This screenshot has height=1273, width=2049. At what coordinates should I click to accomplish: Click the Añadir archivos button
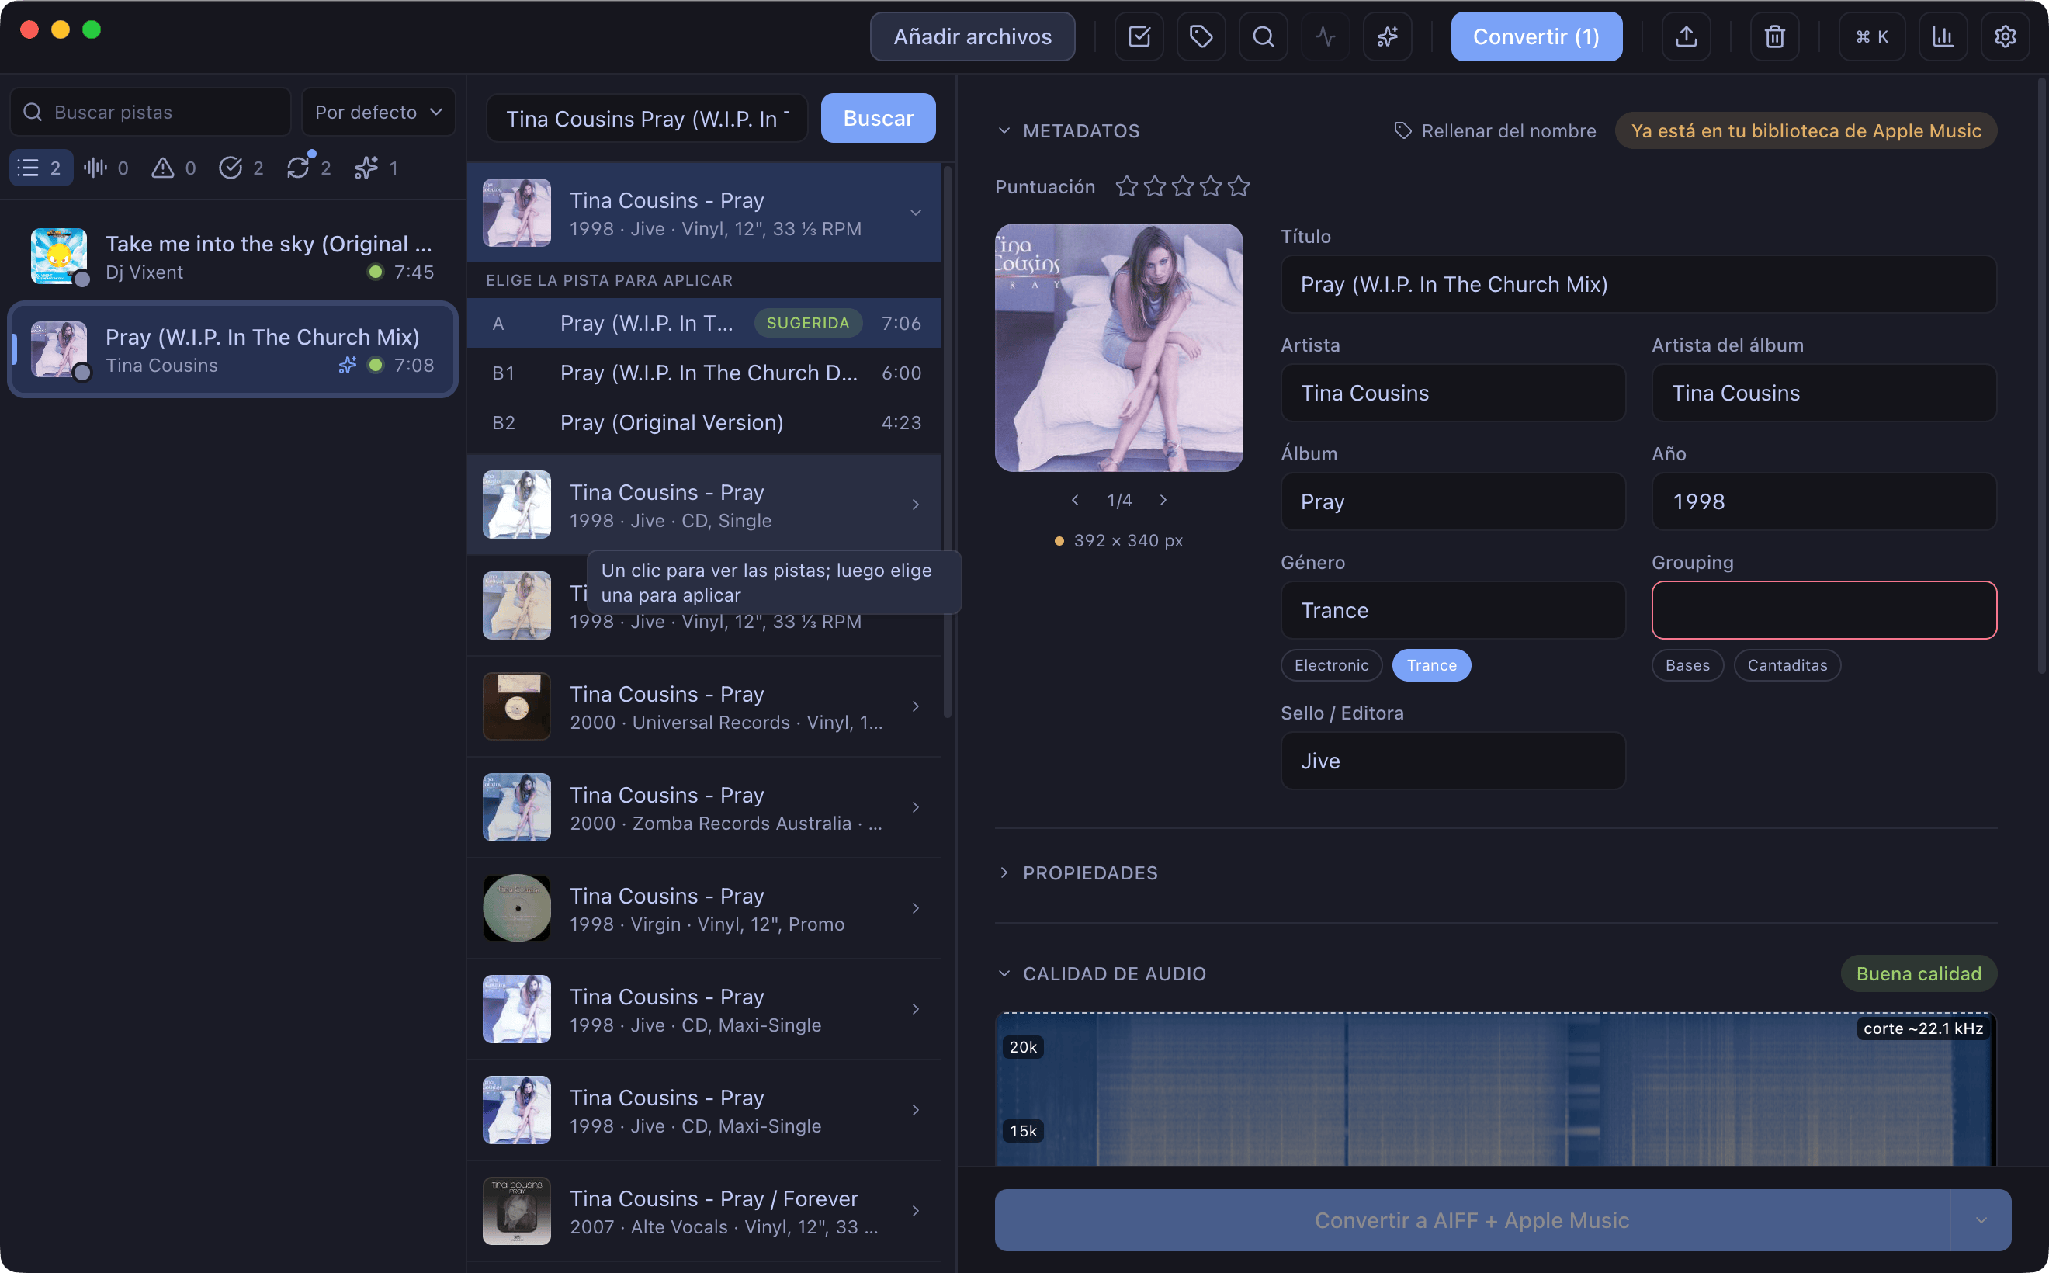[972, 36]
